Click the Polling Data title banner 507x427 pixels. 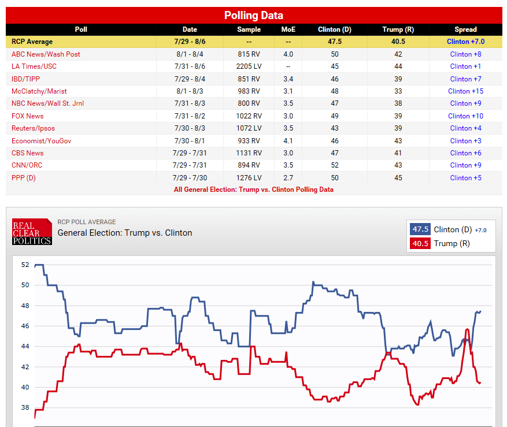[x=254, y=15]
